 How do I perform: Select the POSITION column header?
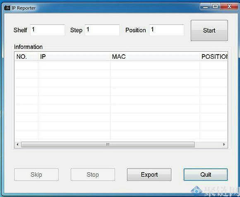214,57
